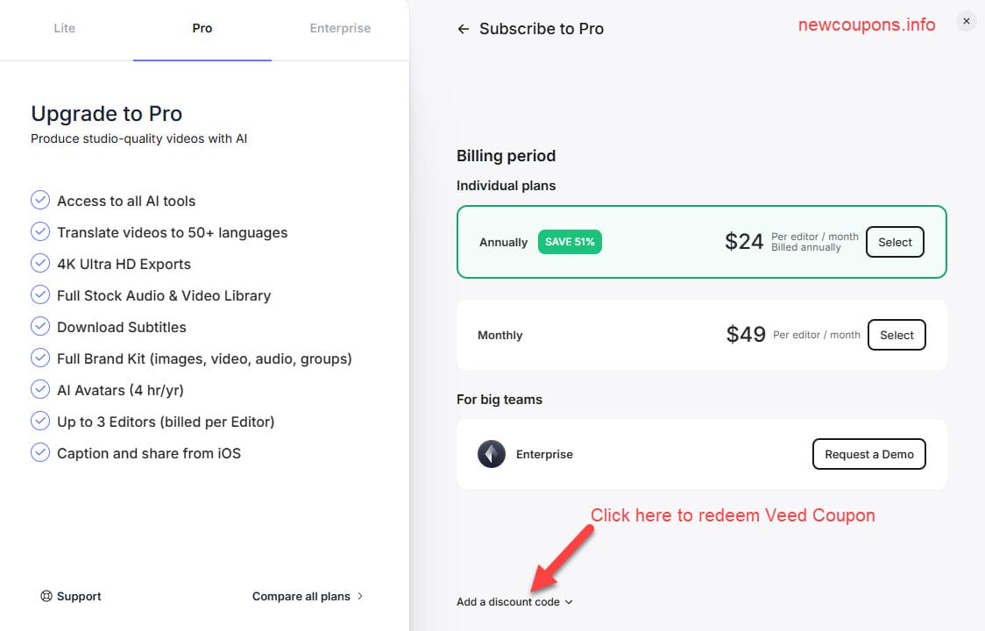Viewport: 985px width, 631px height.
Task: Click the checkmark beside AI Avatars feature
Action: [40, 389]
